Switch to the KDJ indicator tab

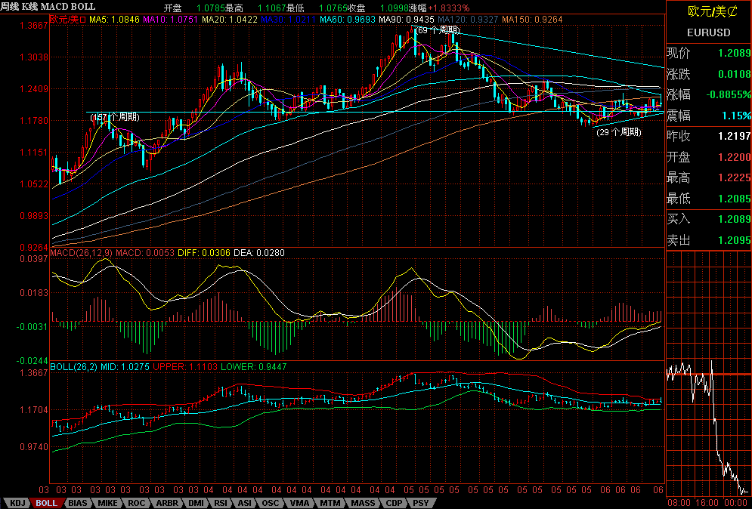click(17, 503)
